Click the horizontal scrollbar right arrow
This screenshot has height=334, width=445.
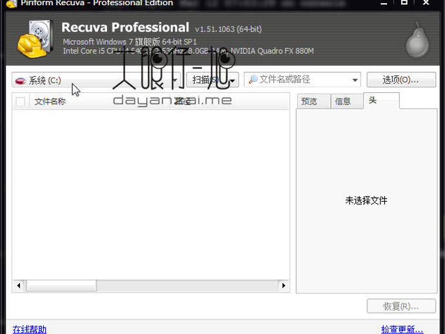click(283, 286)
